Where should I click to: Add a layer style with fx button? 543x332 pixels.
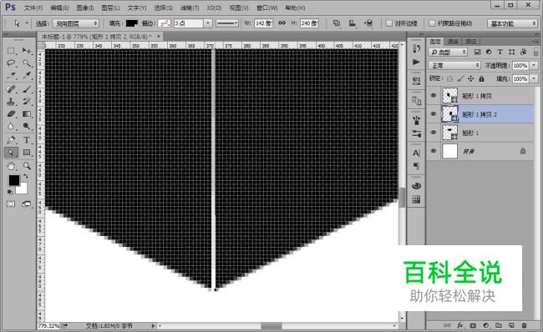460,325
